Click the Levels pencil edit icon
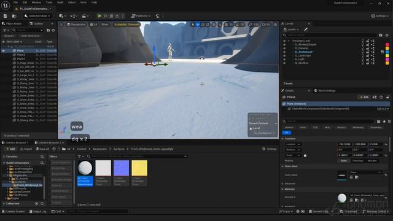The height and width of the screenshot is (221, 393). pyautogui.click(x=306, y=29)
